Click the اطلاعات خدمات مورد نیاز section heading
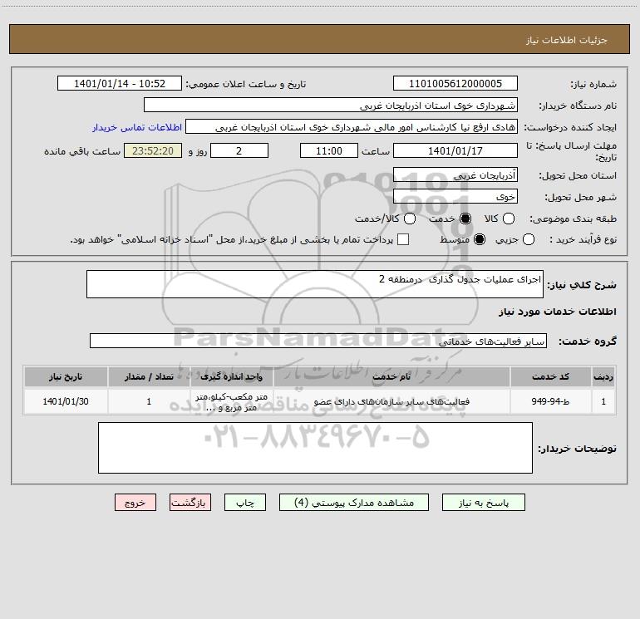Viewport: 640px width, 619px height. (x=557, y=312)
